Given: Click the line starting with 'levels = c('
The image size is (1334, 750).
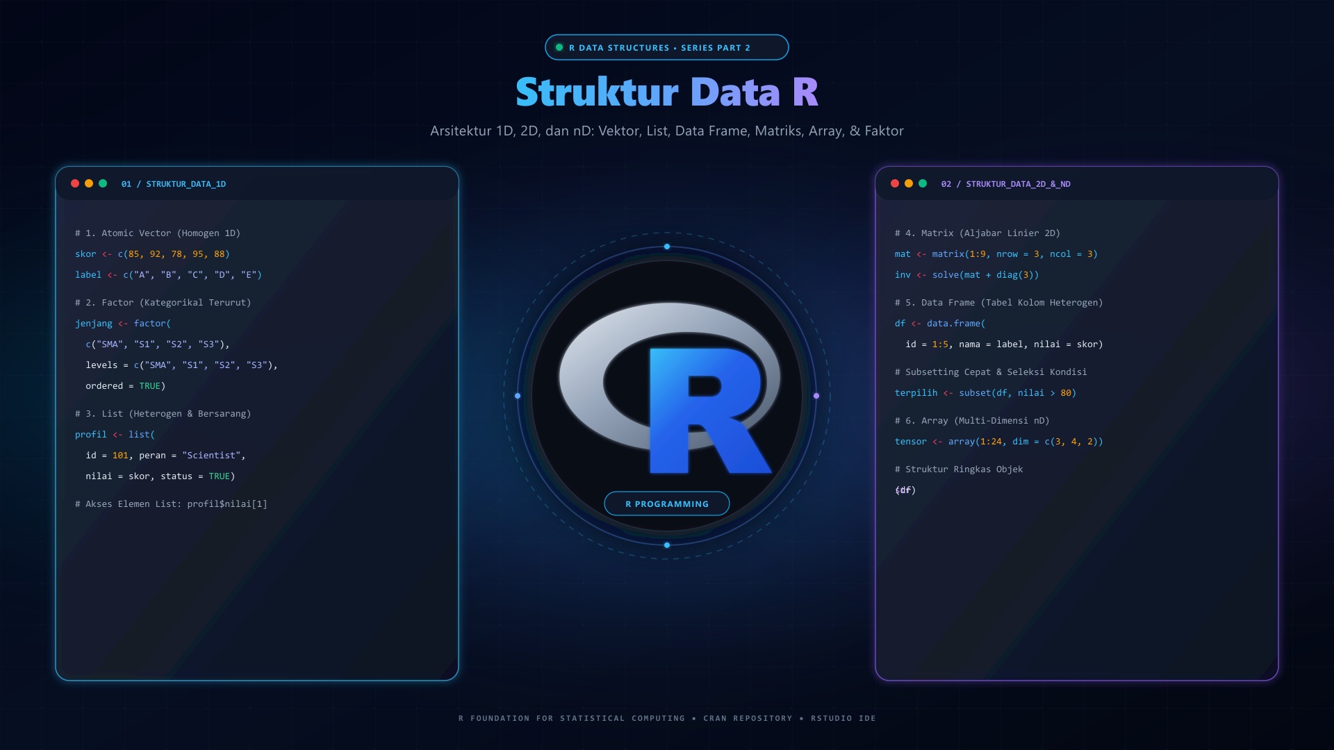Looking at the screenshot, I should pyautogui.click(x=181, y=365).
